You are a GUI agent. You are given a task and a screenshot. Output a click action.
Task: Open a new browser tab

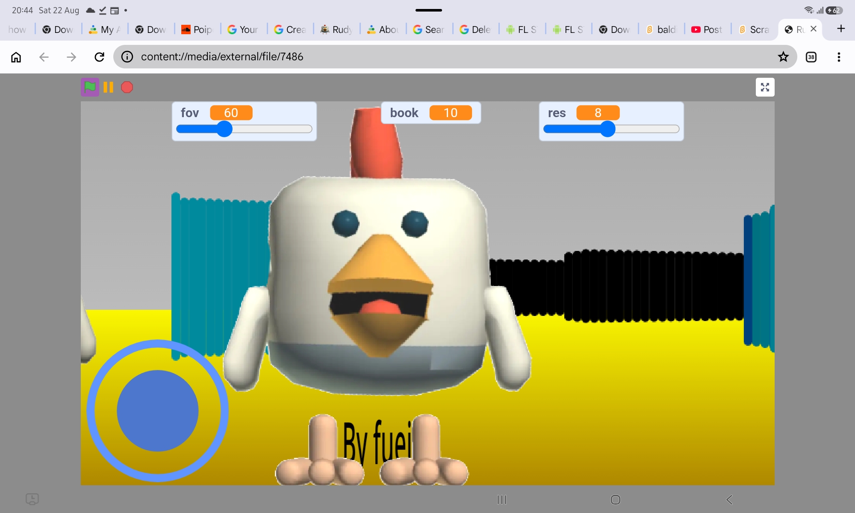pos(841,29)
